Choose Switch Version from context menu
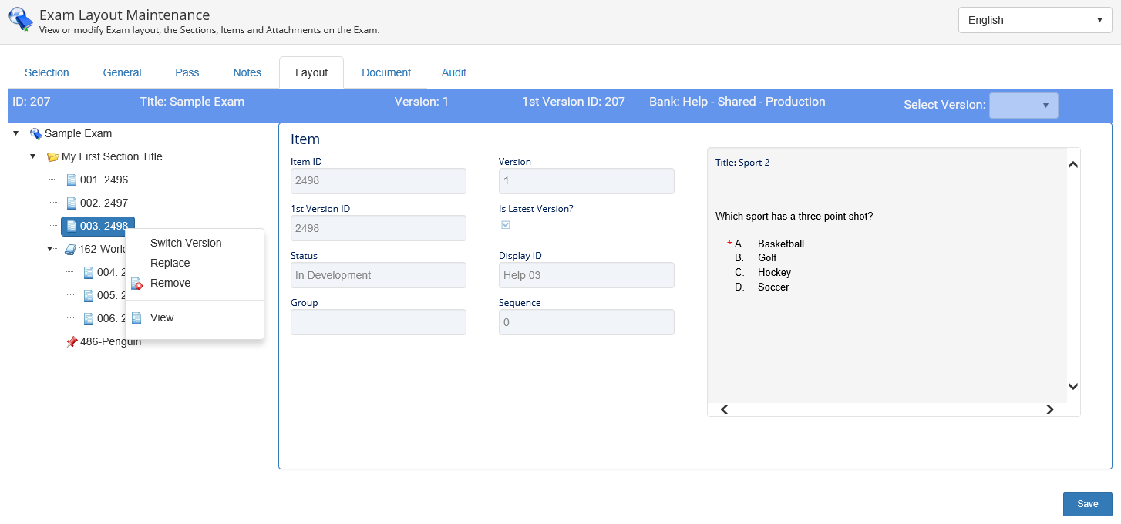Screen dimensions: 1121x524 [186, 243]
